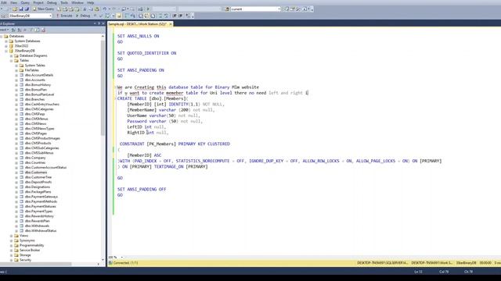The height and width of the screenshot is (281, 501).
Task: Click the Start play icon in main toolbar
Action: point(148,9)
